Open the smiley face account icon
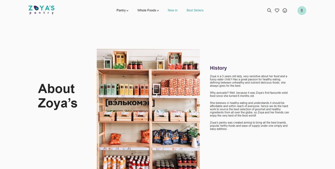The height and width of the screenshot is (169, 335). (x=285, y=10)
